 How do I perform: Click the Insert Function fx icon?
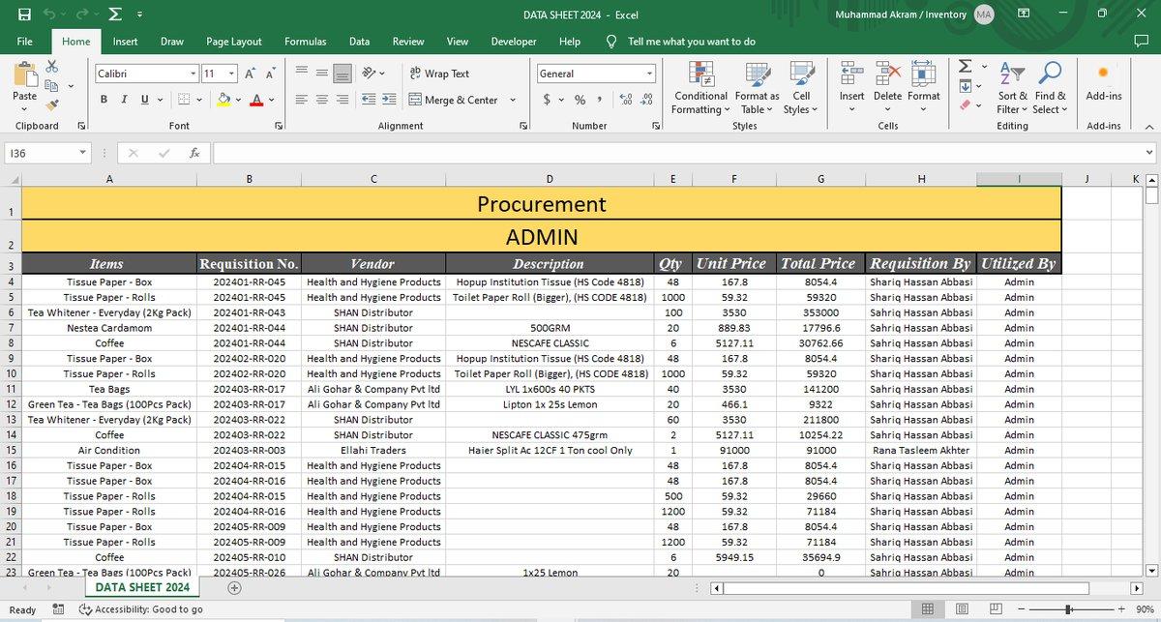click(194, 153)
